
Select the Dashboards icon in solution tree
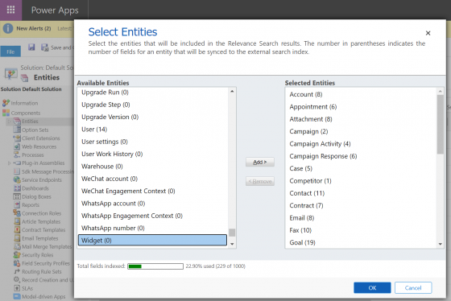pyautogui.click(x=17, y=188)
